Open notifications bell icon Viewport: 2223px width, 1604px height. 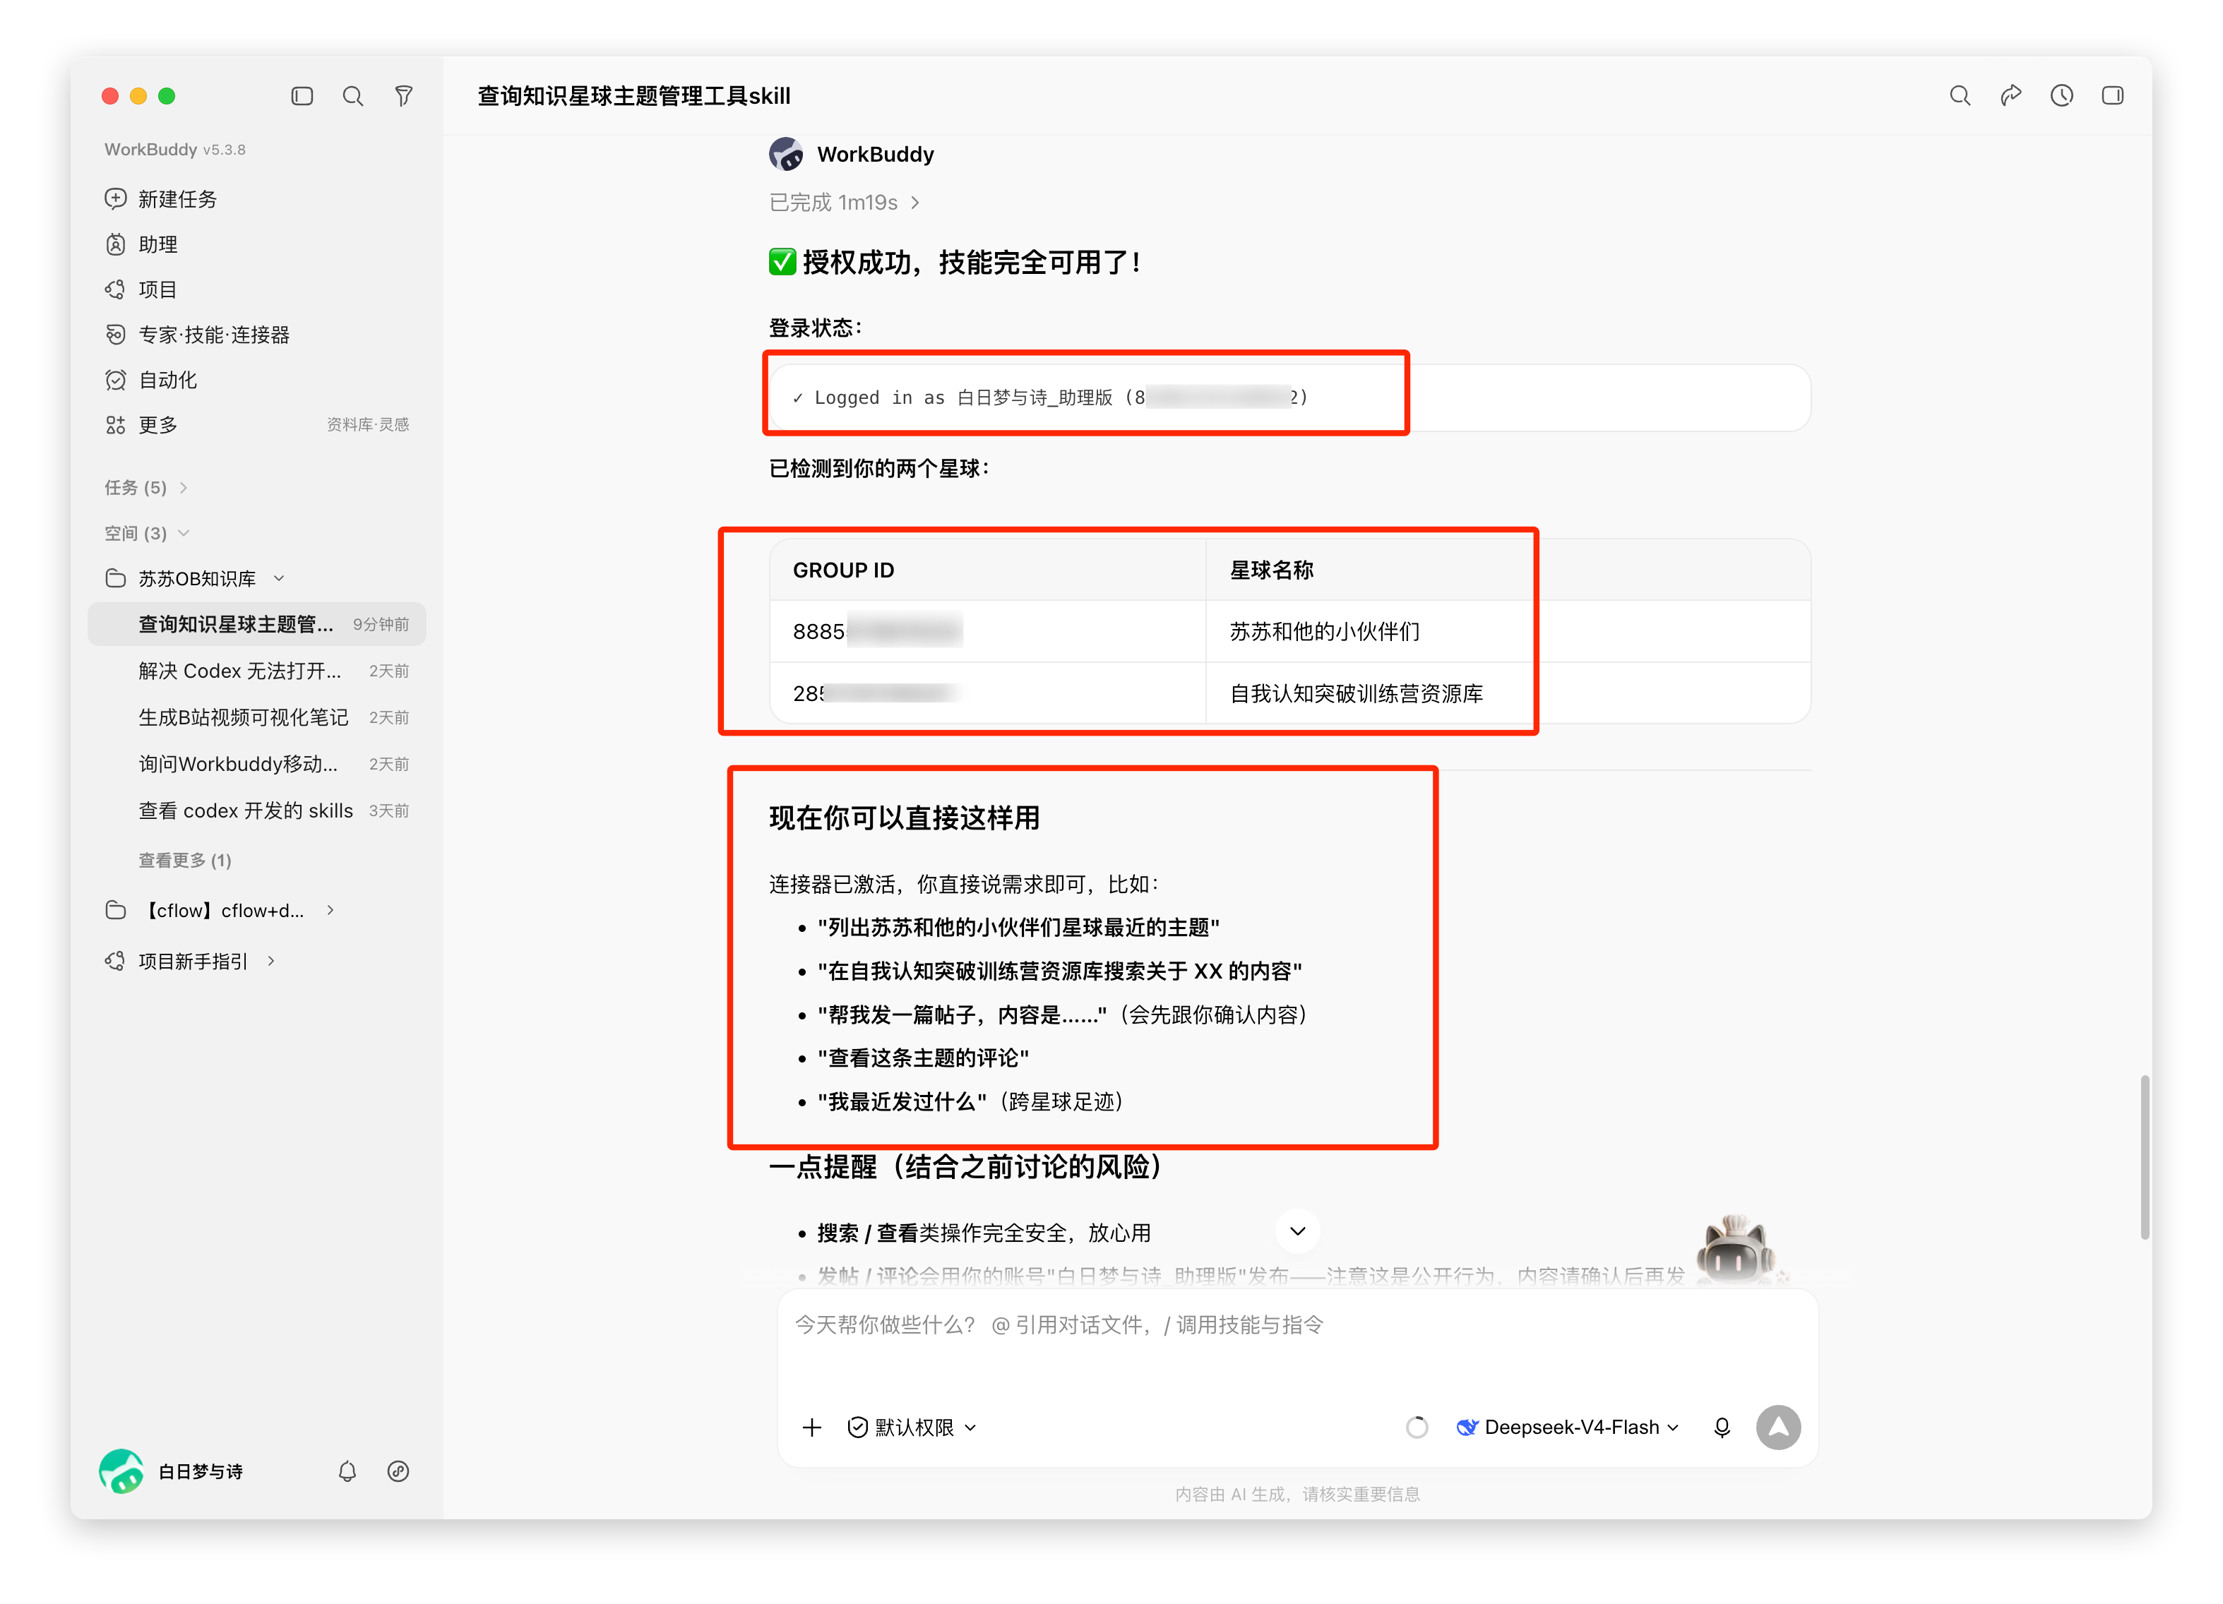pos(347,1471)
